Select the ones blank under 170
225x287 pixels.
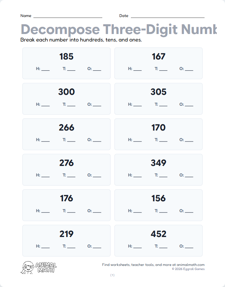point(189,140)
